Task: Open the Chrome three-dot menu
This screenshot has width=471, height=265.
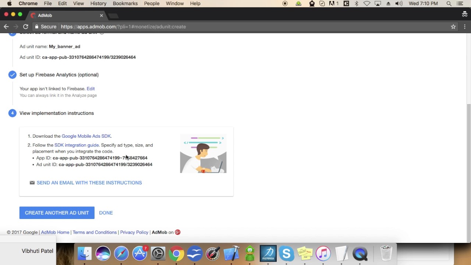Action: pyautogui.click(x=465, y=26)
